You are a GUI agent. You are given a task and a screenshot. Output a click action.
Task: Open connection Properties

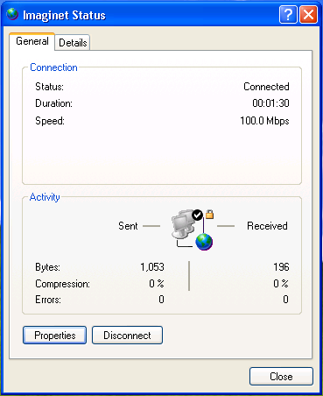pos(54,336)
